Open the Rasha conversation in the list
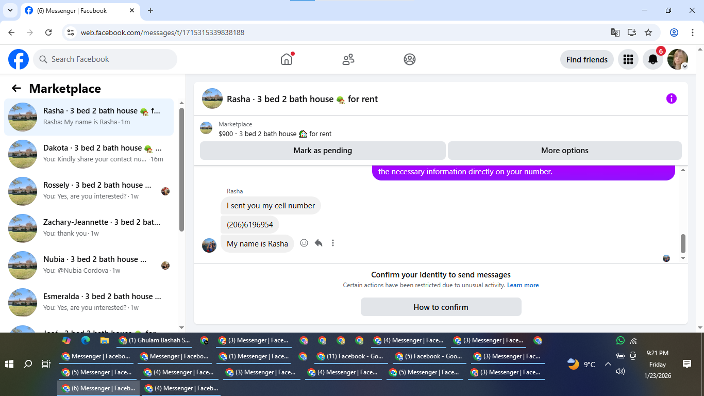This screenshot has width=704, height=396. click(x=89, y=117)
